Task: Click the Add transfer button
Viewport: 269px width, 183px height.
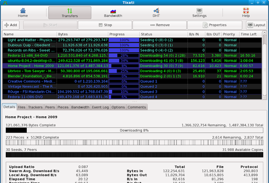Action: [11, 25]
